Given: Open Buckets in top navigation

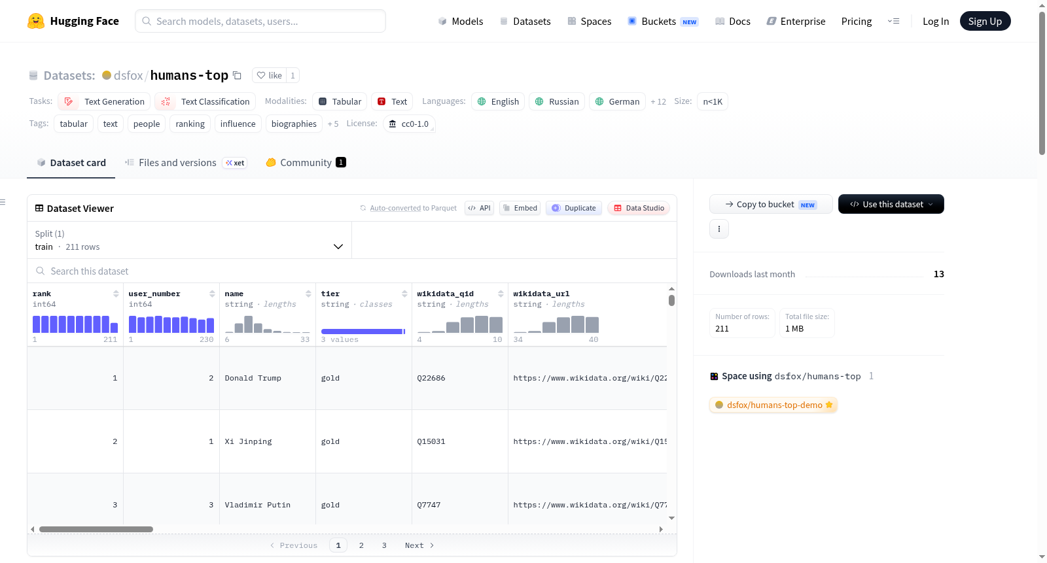Looking at the screenshot, I should pyautogui.click(x=663, y=22).
